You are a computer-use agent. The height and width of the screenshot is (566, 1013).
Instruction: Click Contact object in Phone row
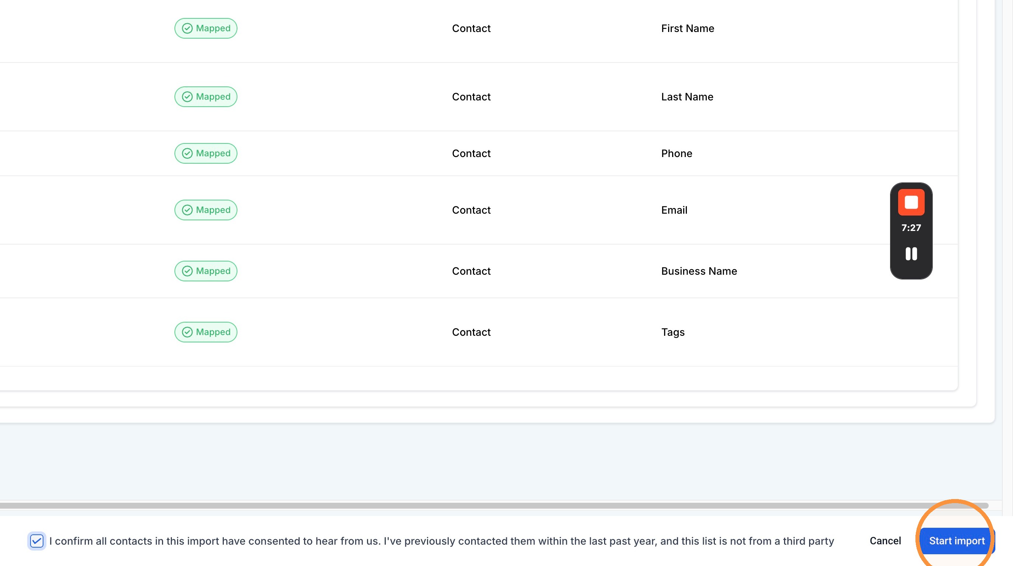(x=471, y=153)
